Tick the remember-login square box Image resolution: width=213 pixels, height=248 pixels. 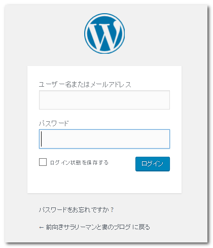pos(43,162)
